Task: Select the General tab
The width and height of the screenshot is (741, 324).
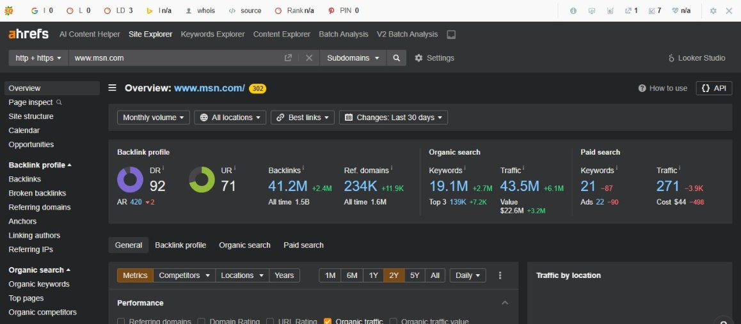Action: (x=129, y=245)
